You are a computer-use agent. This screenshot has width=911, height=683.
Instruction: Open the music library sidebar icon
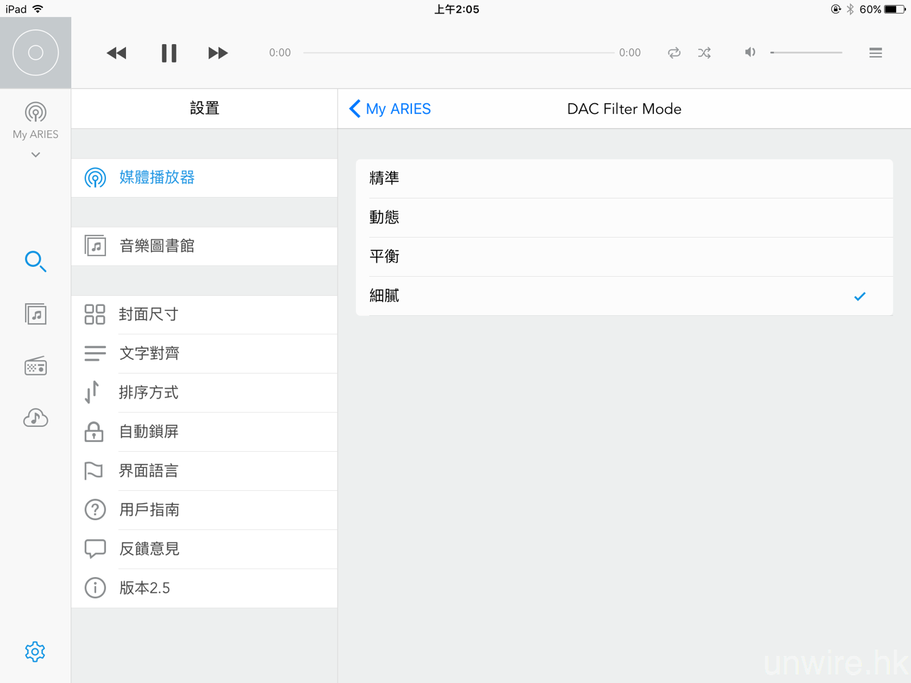click(36, 314)
